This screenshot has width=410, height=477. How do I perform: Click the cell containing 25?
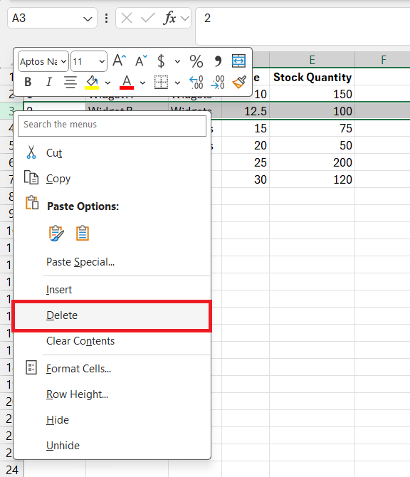(246, 162)
